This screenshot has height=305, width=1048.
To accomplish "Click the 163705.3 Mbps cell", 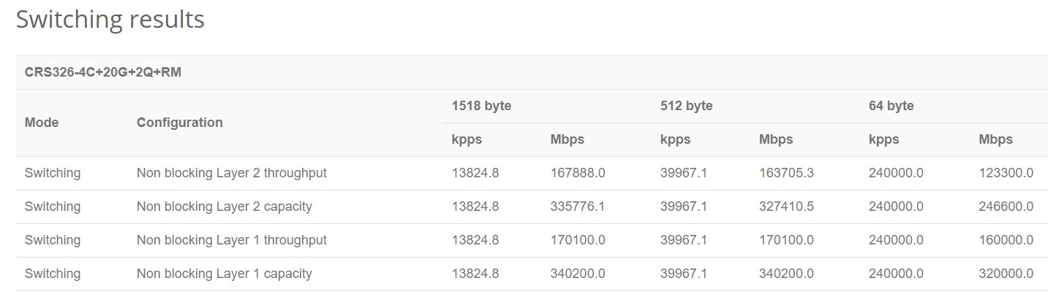I will click(x=786, y=174).
